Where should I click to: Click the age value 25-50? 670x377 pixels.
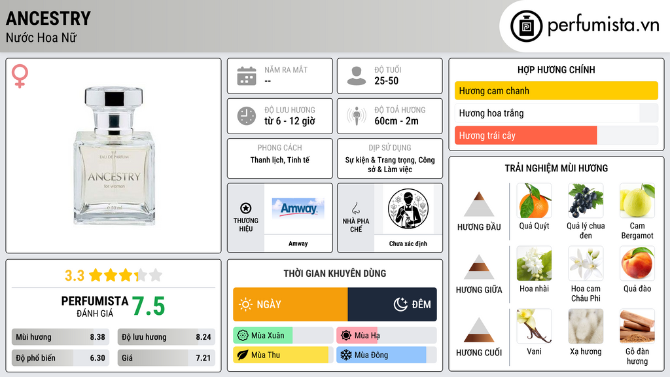(x=386, y=81)
